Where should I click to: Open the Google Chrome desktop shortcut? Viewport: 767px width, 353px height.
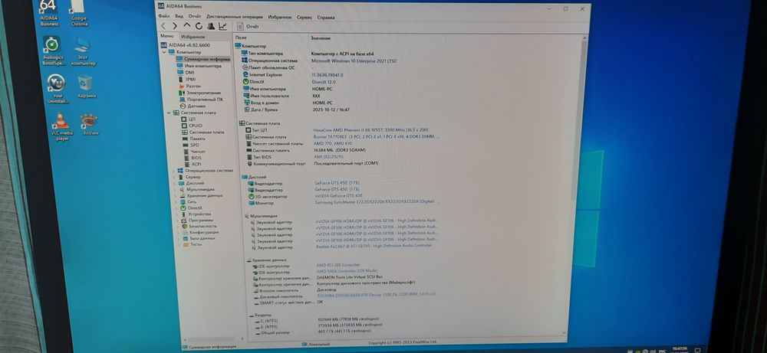click(x=79, y=14)
